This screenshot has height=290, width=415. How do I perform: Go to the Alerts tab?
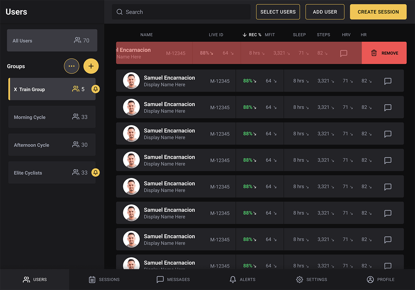click(242, 280)
